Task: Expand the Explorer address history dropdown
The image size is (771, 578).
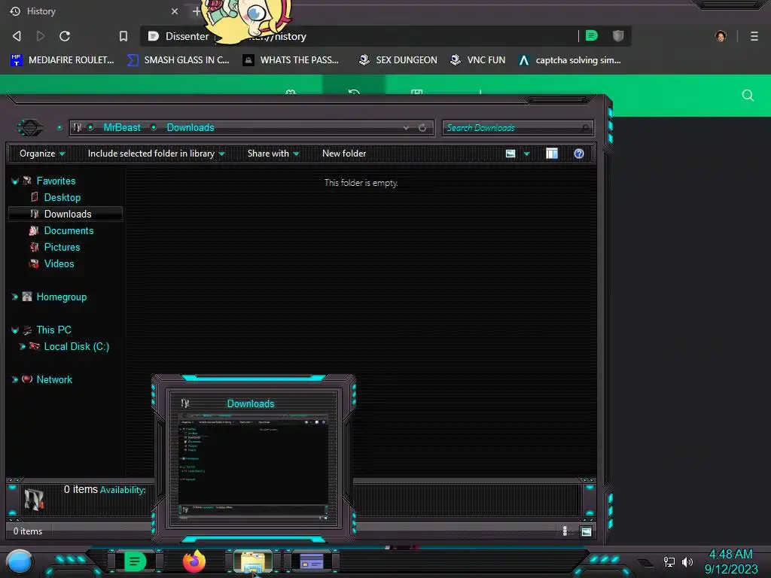Action: point(406,128)
